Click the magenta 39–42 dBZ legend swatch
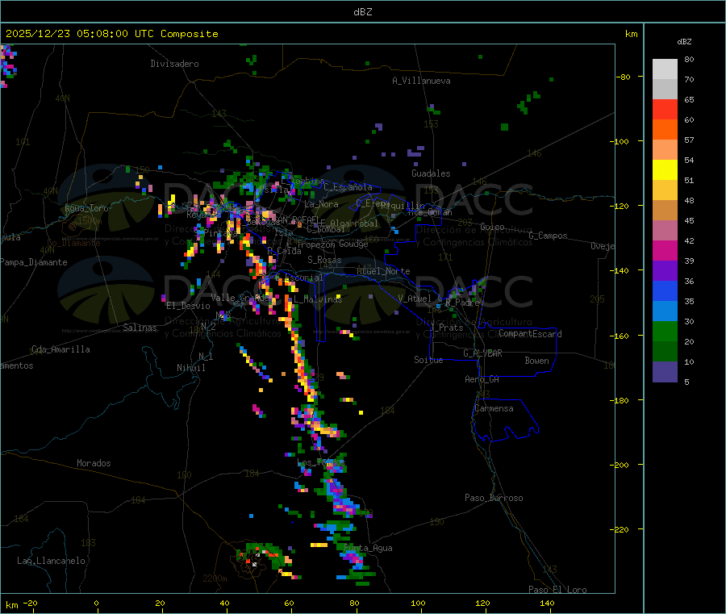This screenshot has width=726, height=614. [x=665, y=250]
